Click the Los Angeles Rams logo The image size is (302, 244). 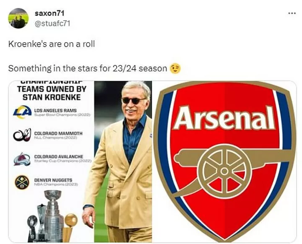22,112
